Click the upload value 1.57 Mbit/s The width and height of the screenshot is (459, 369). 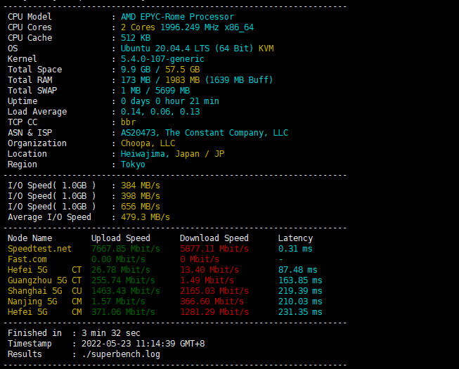point(118,301)
